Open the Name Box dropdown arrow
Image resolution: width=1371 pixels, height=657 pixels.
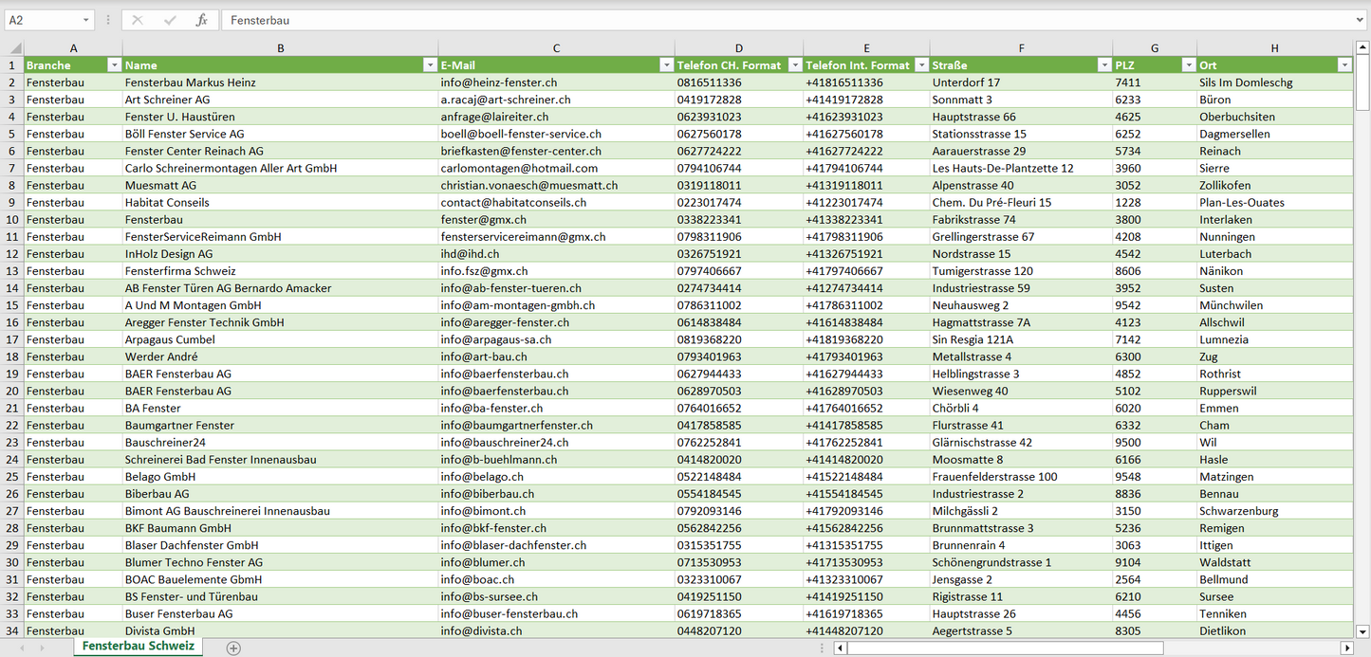86,20
